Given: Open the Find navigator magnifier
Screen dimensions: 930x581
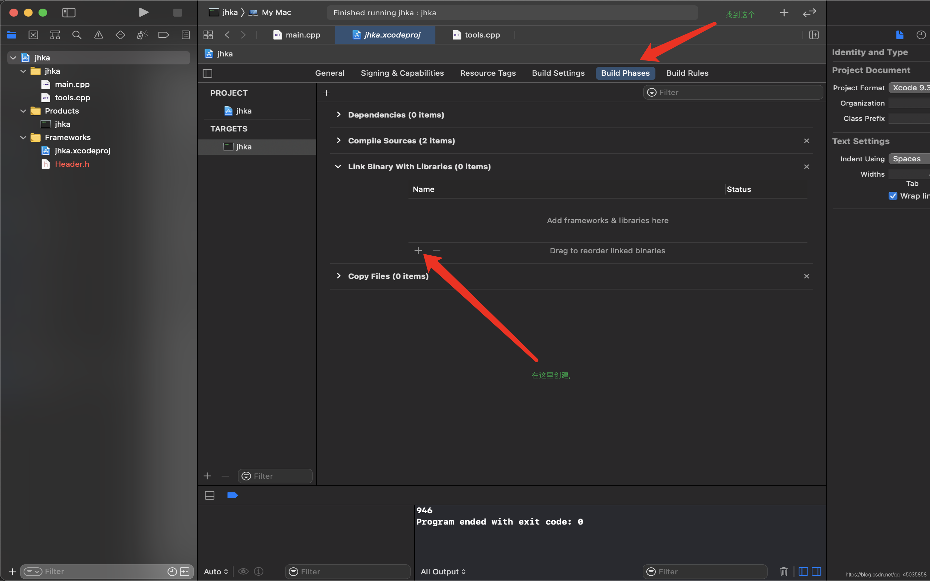Looking at the screenshot, I should [x=77, y=35].
